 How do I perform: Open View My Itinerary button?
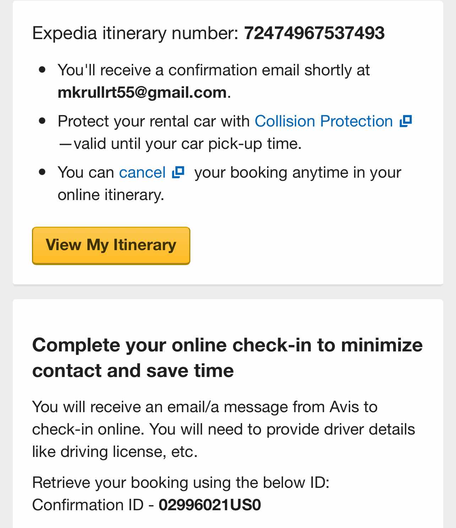pyautogui.click(x=111, y=246)
